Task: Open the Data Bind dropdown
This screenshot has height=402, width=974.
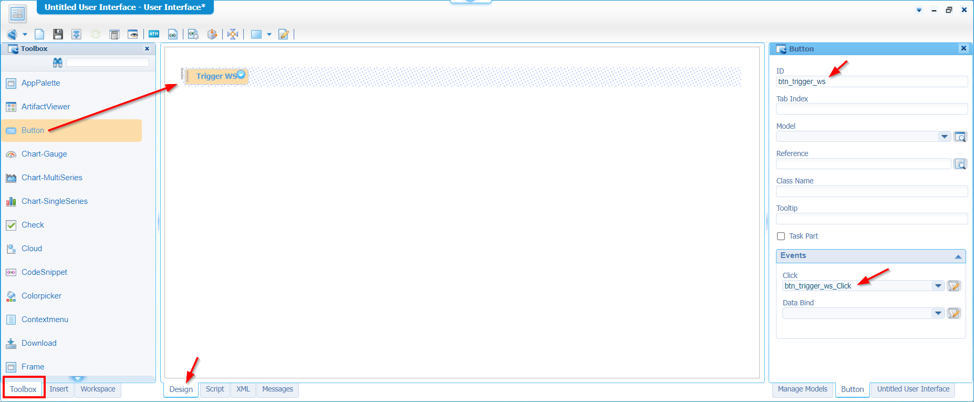Action: pos(938,313)
